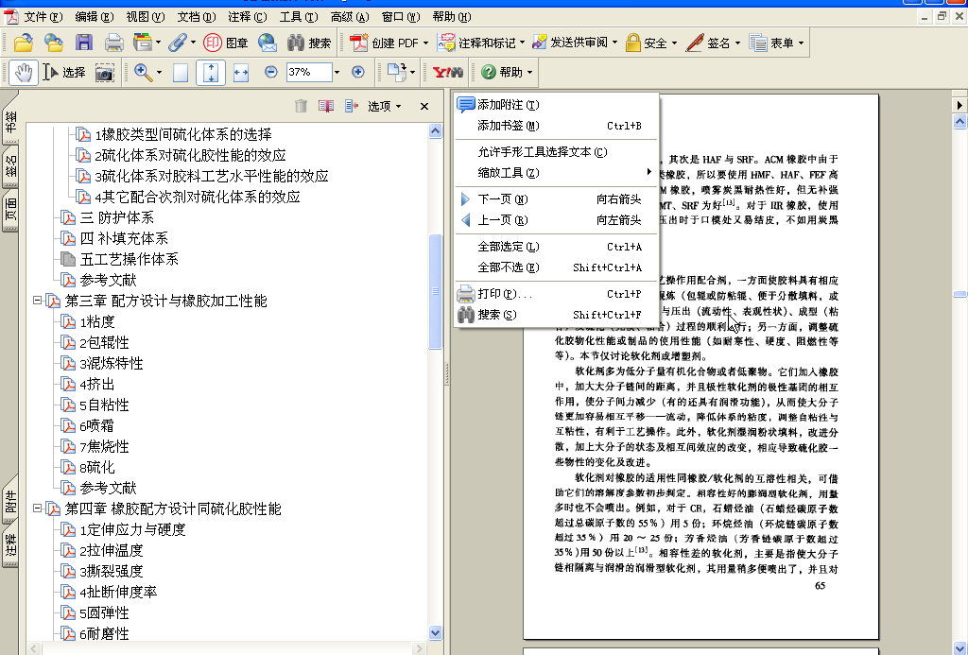Select the Zoom In magnifier tool

click(144, 72)
